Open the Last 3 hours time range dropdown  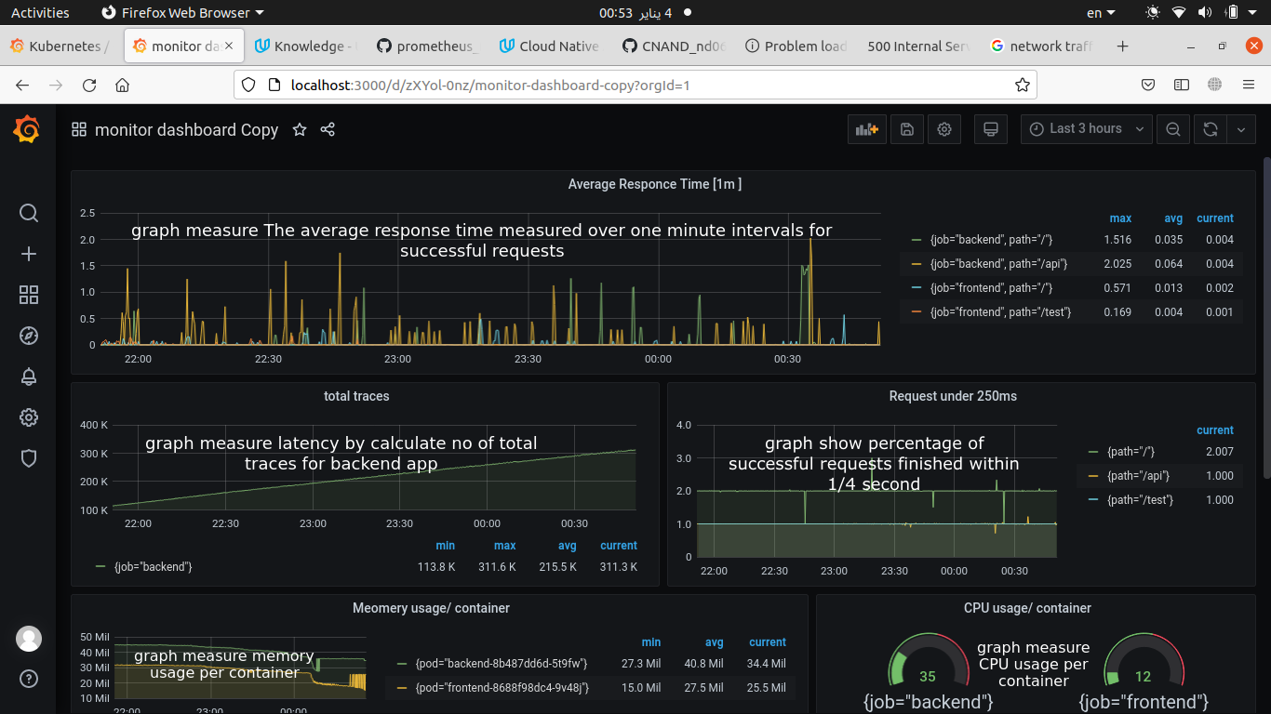coord(1085,129)
